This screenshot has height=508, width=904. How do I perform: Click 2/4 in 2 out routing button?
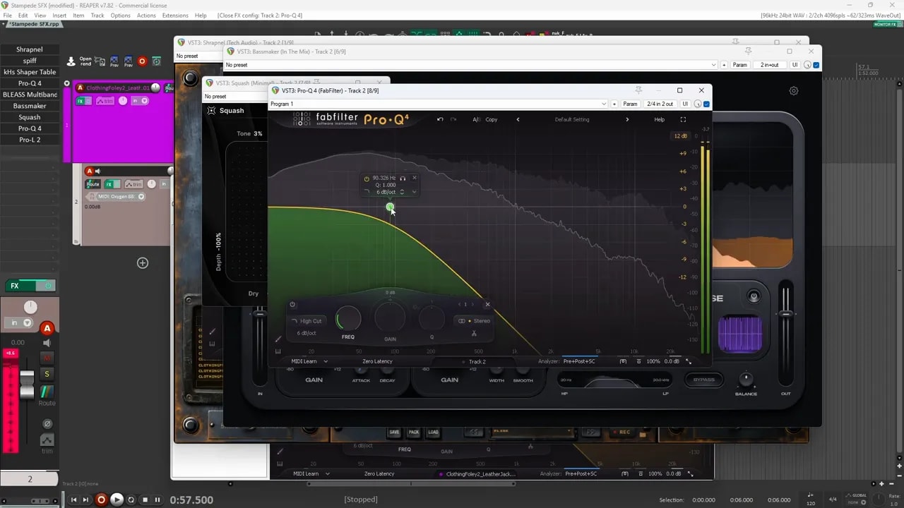660,104
